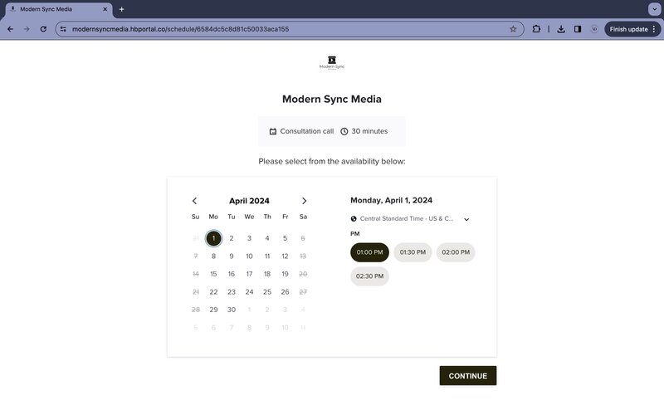Choose April 30 on the calendar

232,310
